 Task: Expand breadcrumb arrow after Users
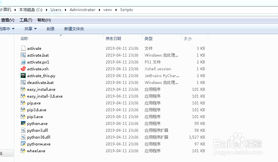tap(66, 10)
